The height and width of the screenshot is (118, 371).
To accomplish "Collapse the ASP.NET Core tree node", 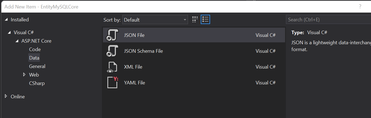I will (17, 41).
